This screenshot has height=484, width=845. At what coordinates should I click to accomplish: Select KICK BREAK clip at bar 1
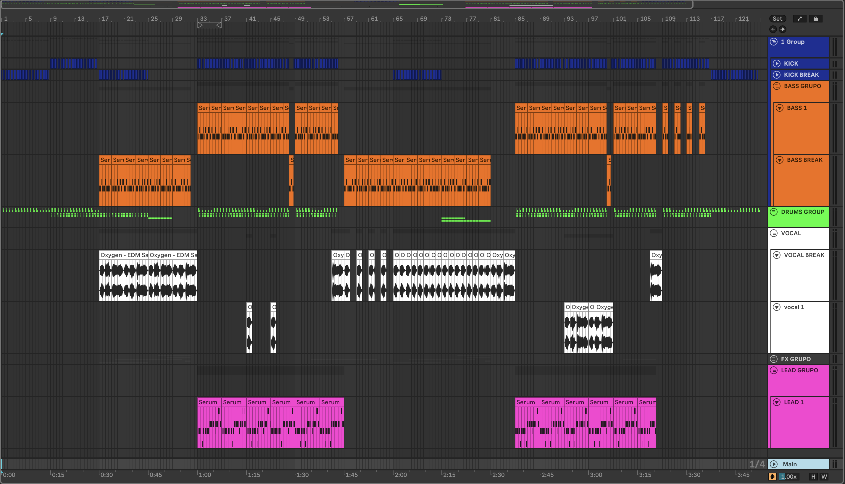coord(25,75)
